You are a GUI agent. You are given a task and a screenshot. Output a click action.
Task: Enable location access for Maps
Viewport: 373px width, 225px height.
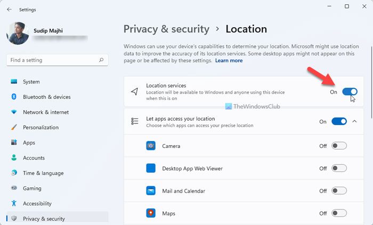coord(339,213)
